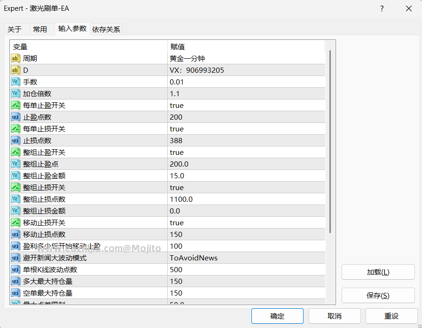Click the bool icon beside 每单止盈开关
Screen dimensions: 422x328
point(16,105)
